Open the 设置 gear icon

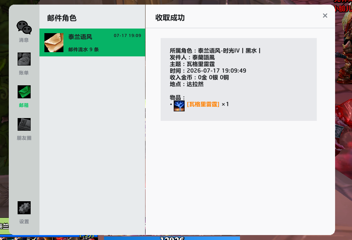(24, 208)
